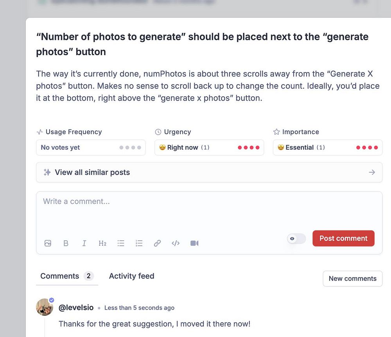Switch to the Comments tab
391x337 pixels.
(x=60, y=276)
